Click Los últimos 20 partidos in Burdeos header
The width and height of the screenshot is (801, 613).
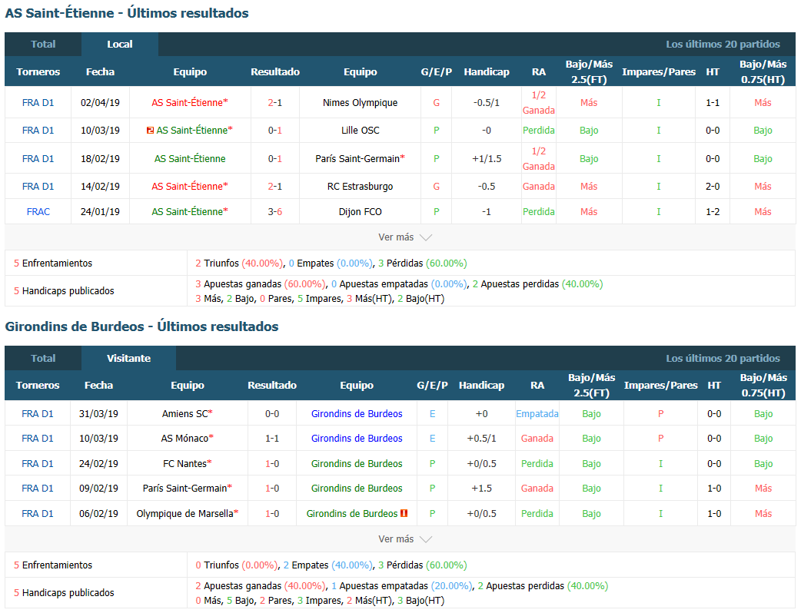(723, 358)
